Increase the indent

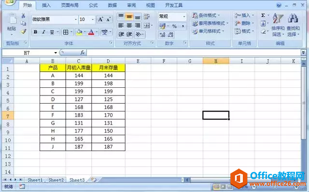tap(129, 34)
